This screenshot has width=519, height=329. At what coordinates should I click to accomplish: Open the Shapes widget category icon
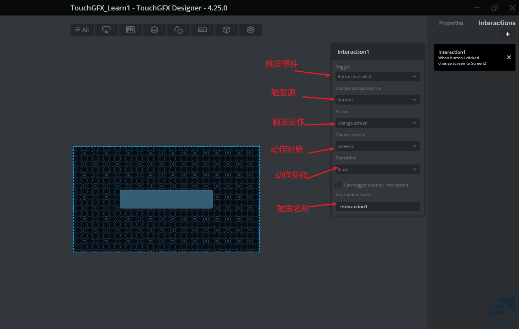[x=178, y=30]
